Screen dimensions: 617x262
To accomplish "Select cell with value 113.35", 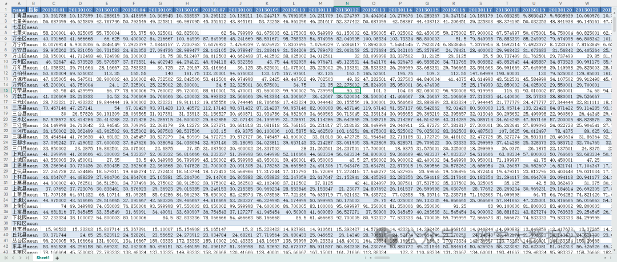I will click(x=107, y=72).
